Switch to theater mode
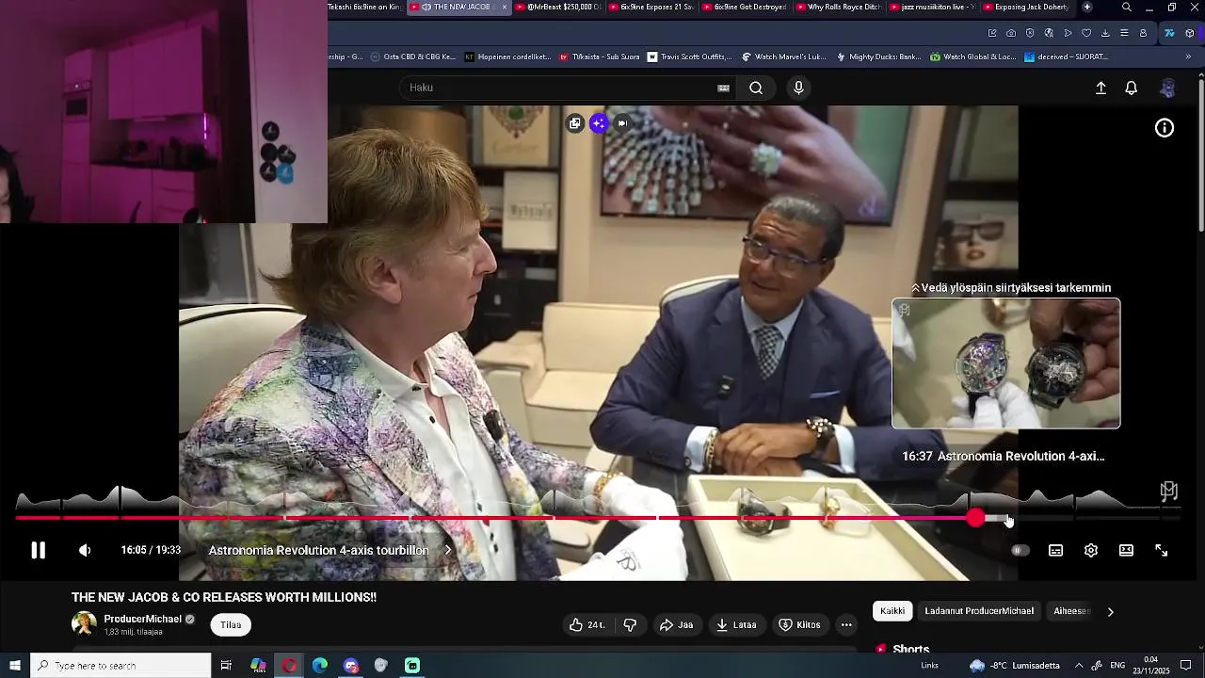 pyautogui.click(x=1126, y=551)
